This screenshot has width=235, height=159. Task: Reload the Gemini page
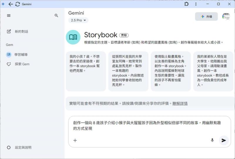18,4
